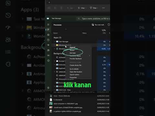Run new task button in Task Manager
This screenshot has width=155, height=116.
(98, 25)
